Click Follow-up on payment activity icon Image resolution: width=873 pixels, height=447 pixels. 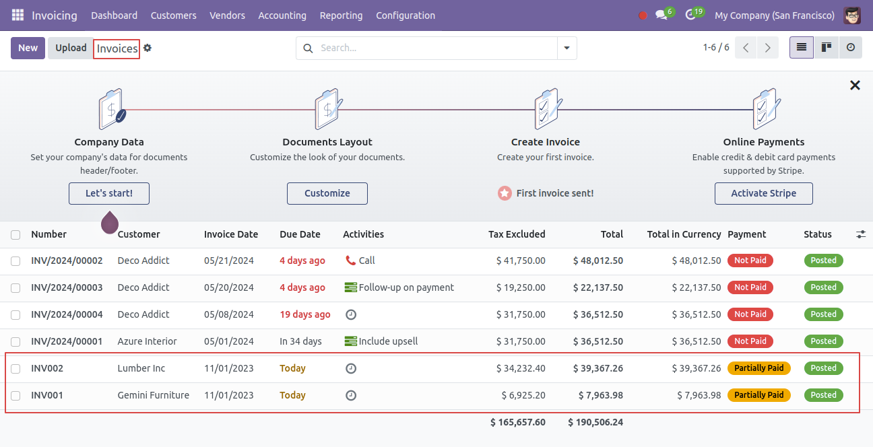(350, 287)
